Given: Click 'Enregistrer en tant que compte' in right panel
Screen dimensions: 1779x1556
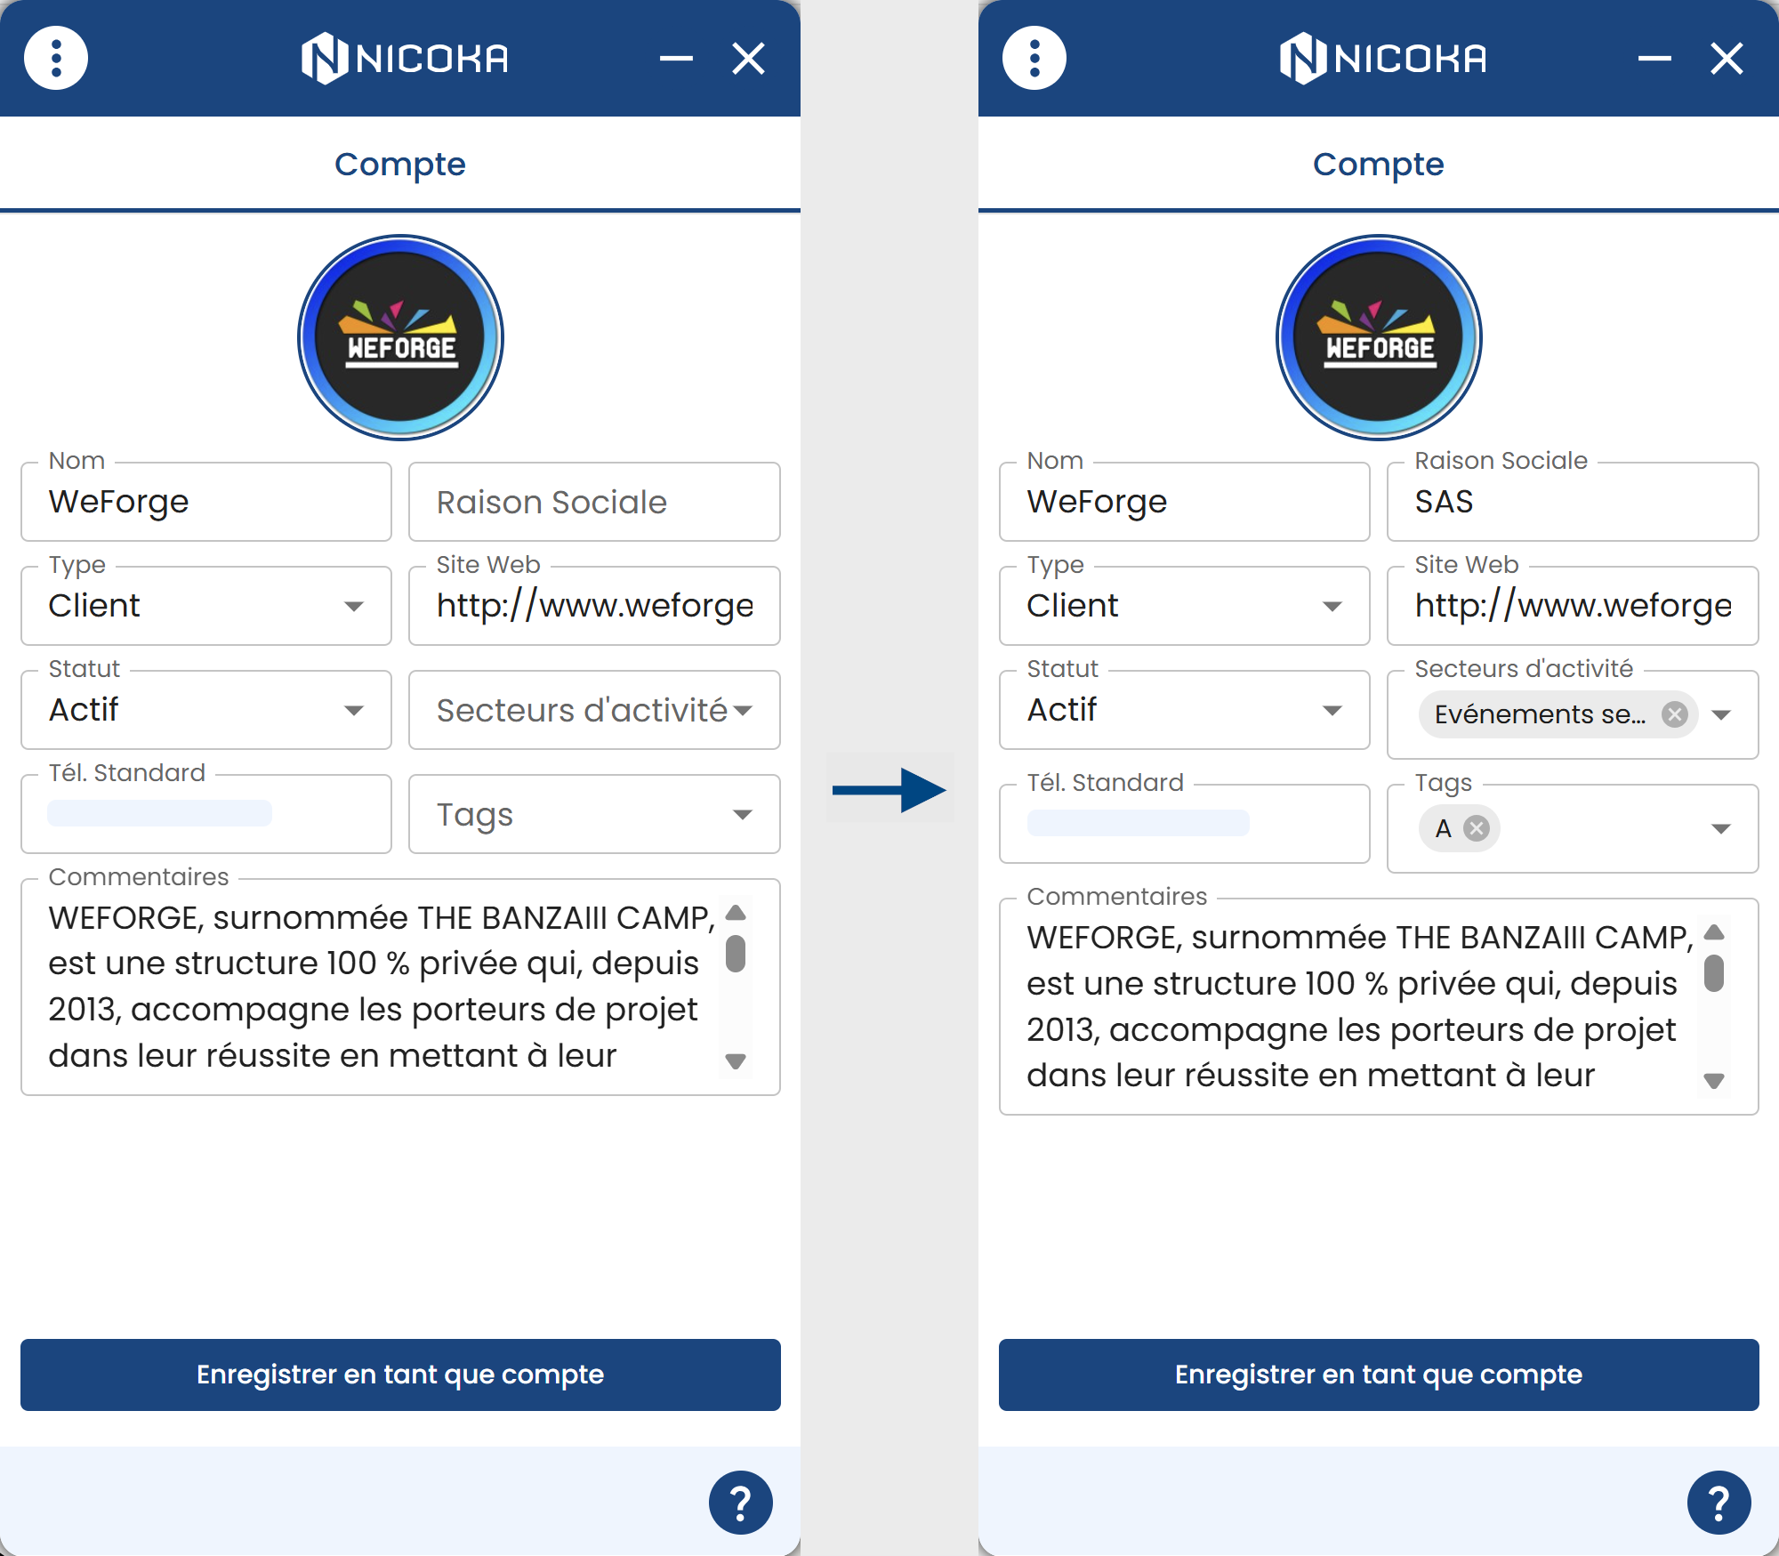Looking at the screenshot, I should (1378, 1375).
